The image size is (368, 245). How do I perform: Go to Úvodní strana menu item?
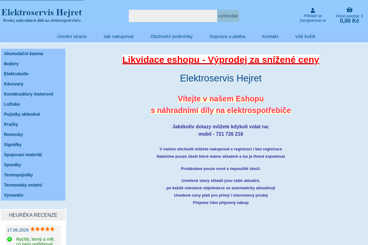pyautogui.click(x=72, y=36)
